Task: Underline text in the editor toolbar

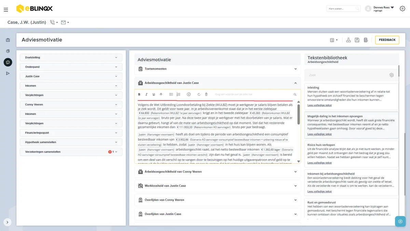Action: click(x=154, y=94)
